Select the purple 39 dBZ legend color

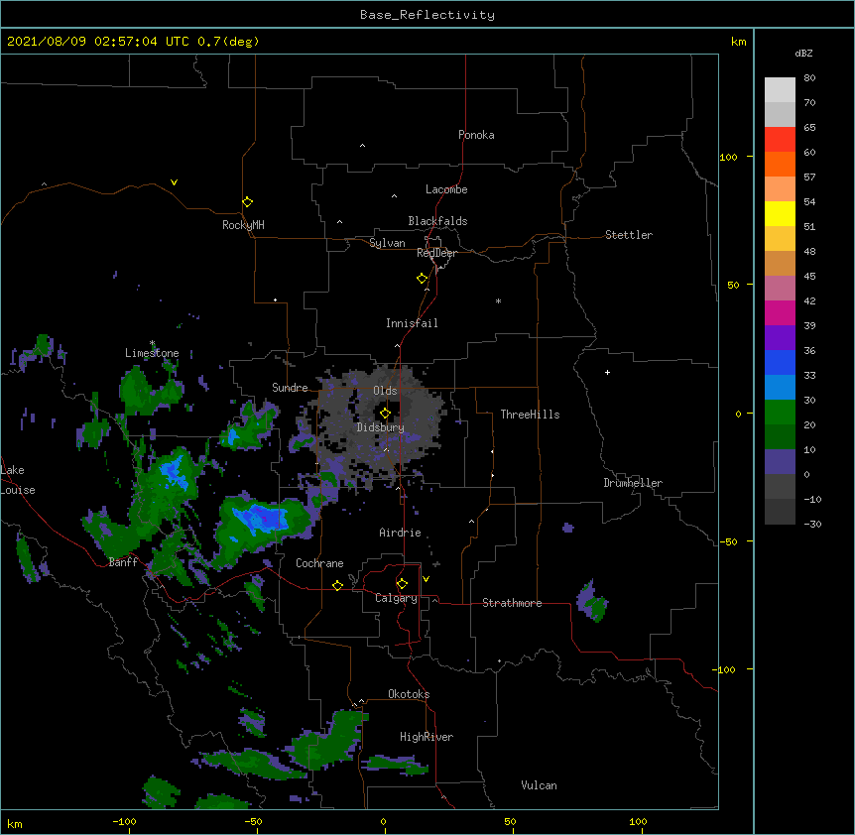coord(780,337)
